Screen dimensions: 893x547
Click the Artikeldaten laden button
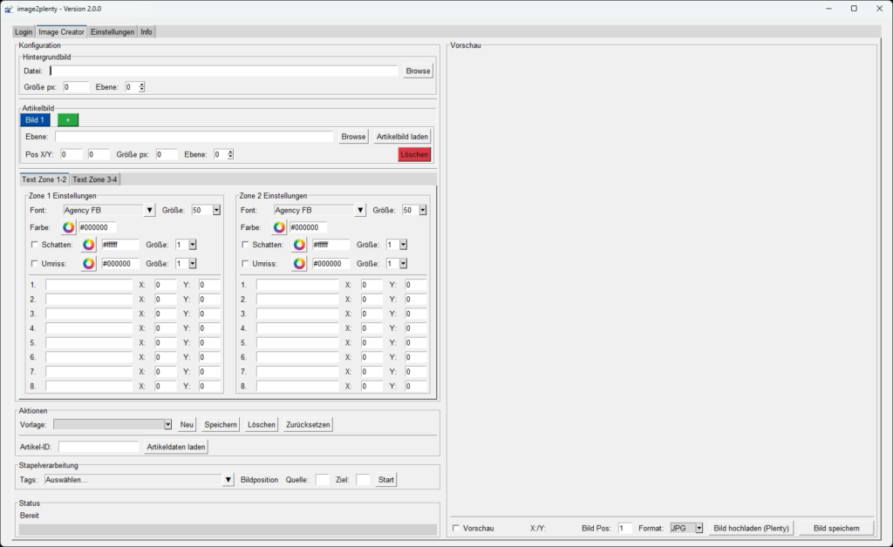tap(176, 447)
